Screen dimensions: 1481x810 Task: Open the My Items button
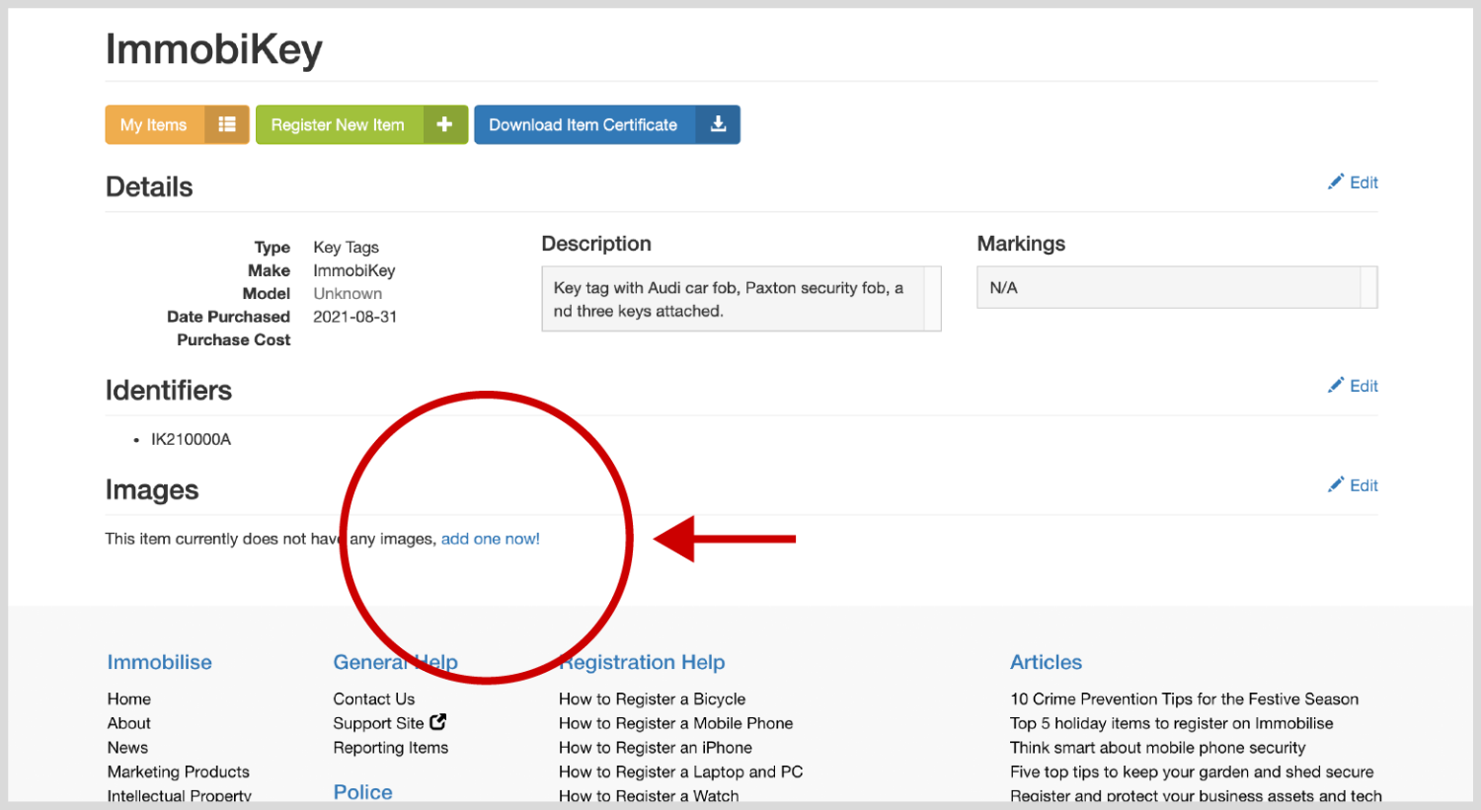point(154,125)
